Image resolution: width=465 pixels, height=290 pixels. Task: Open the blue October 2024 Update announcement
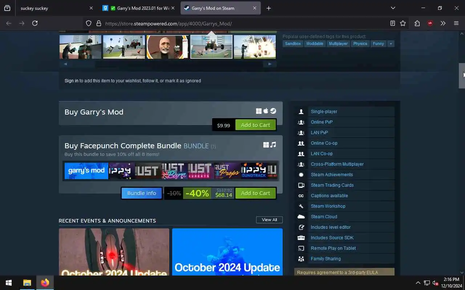pos(227,252)
